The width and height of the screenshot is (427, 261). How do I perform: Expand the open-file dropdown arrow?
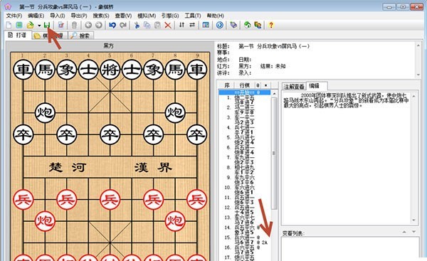click(39, 26)
